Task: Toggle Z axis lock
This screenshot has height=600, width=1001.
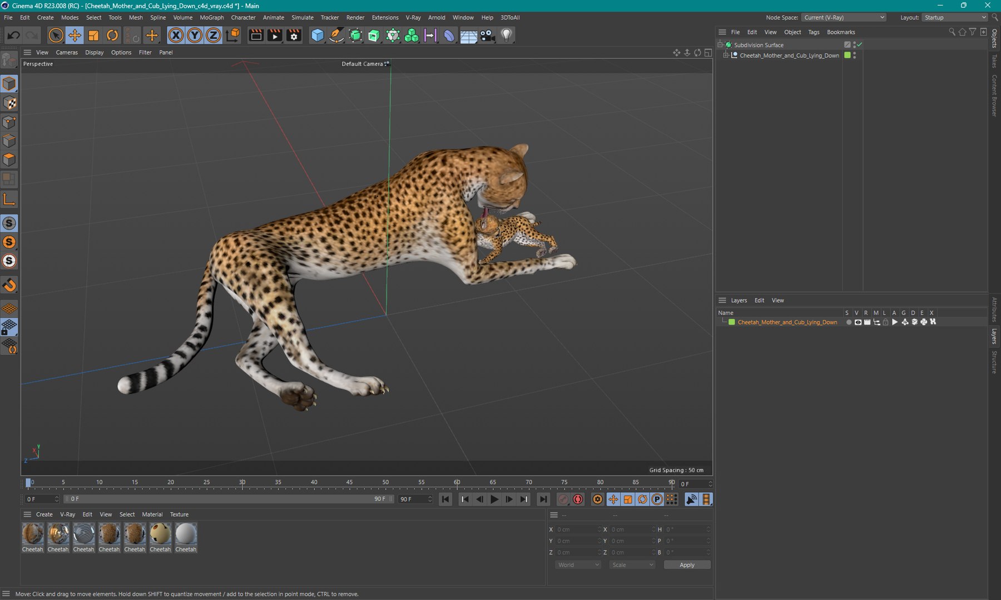Action: pyautogui.click(x=214, y=36)
